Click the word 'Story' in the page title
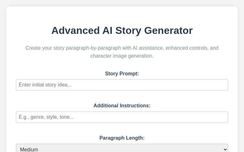Image resolution: width=244 pixels, height=152 pixels. [128, 30]
